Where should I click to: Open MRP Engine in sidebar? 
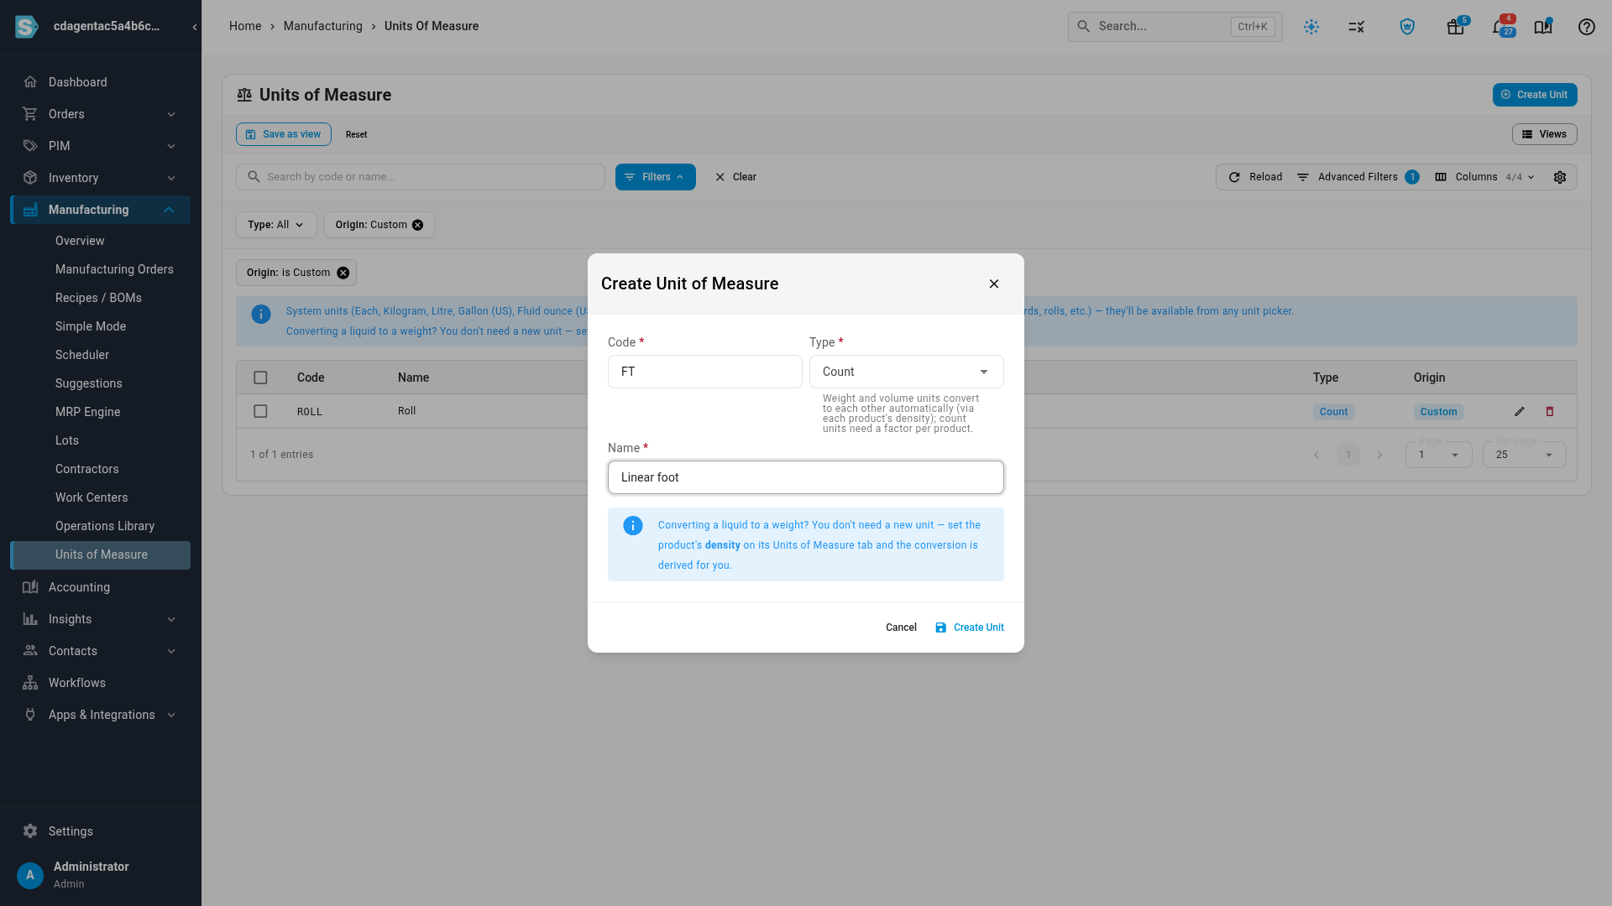point(87,412)
